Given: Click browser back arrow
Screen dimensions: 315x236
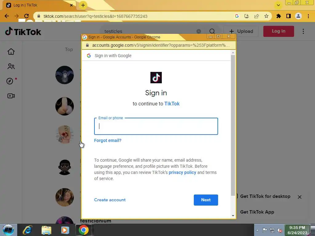Looking at the screenshot, I should [7, 16].
